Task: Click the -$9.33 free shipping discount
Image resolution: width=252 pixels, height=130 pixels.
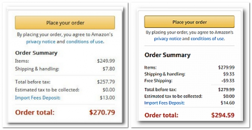Action: (228, 81)
